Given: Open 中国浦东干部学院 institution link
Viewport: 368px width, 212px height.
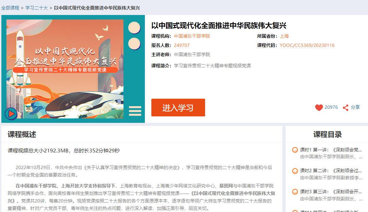Looking at the screenshot, I should (x=192, y=36).
